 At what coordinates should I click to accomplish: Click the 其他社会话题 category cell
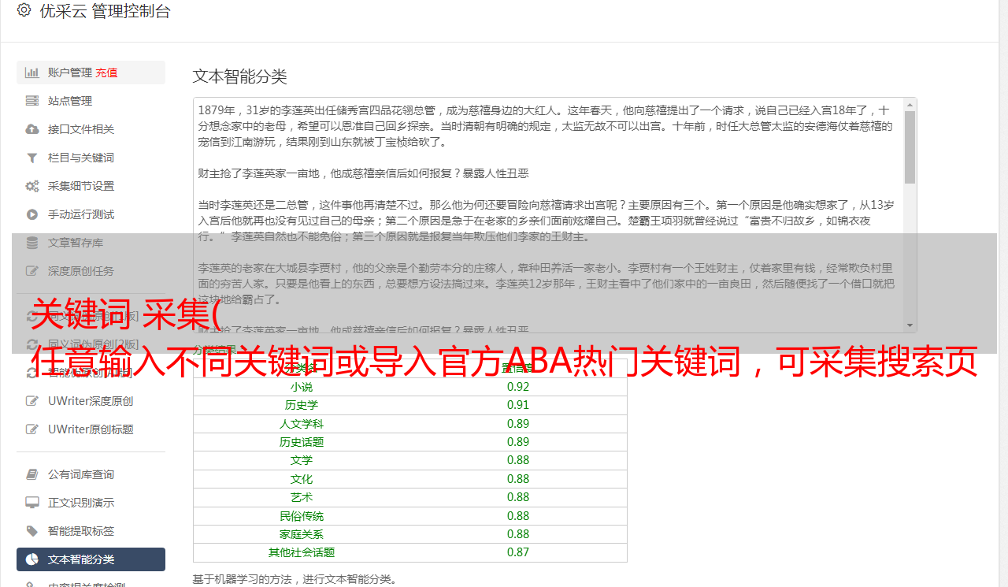point(302,552)
